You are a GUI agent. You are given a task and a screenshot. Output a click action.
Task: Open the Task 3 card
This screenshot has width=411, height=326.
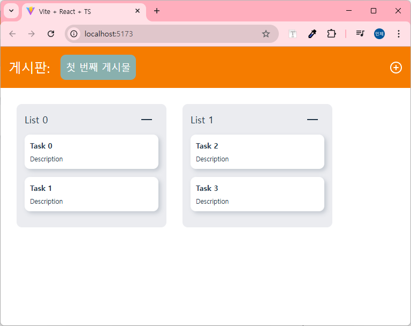coord(257,194)
